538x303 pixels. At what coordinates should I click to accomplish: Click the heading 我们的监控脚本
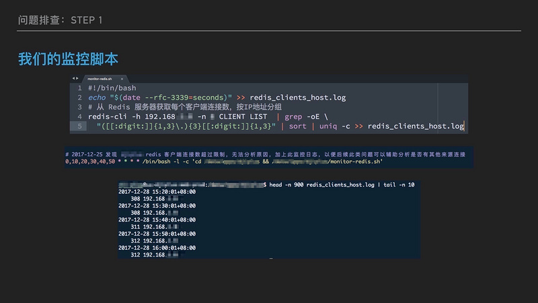[68, 59]
